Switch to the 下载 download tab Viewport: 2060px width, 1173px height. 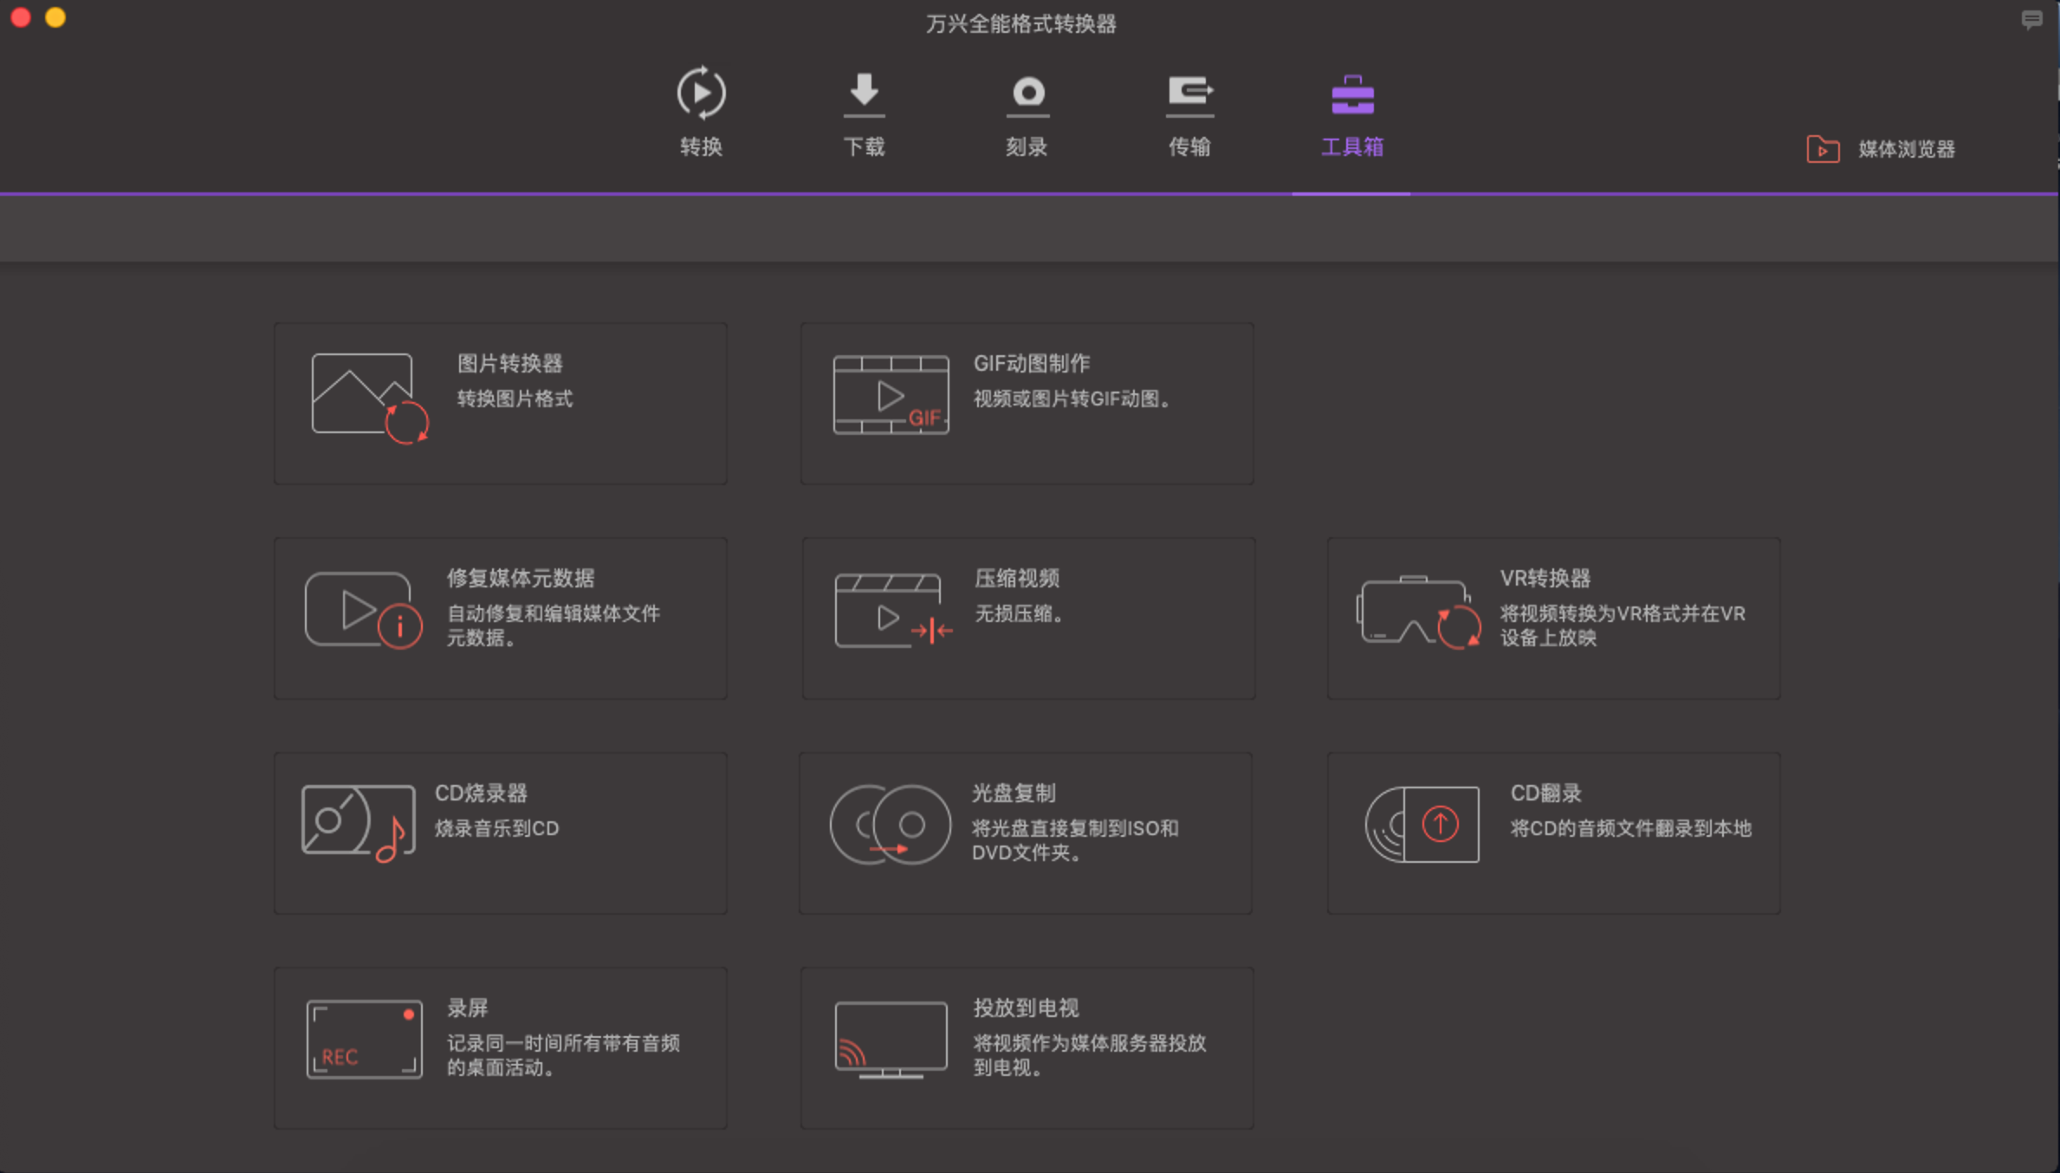tap(864, 113)
